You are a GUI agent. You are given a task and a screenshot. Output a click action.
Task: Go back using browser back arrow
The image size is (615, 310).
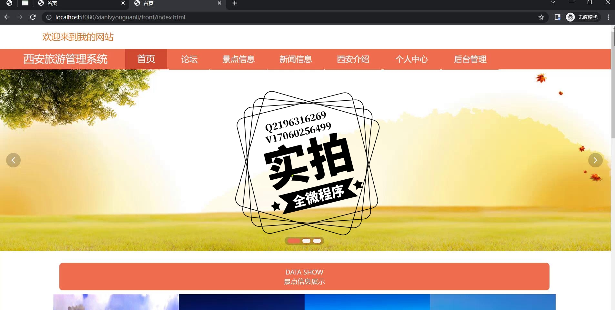point(7,17)
